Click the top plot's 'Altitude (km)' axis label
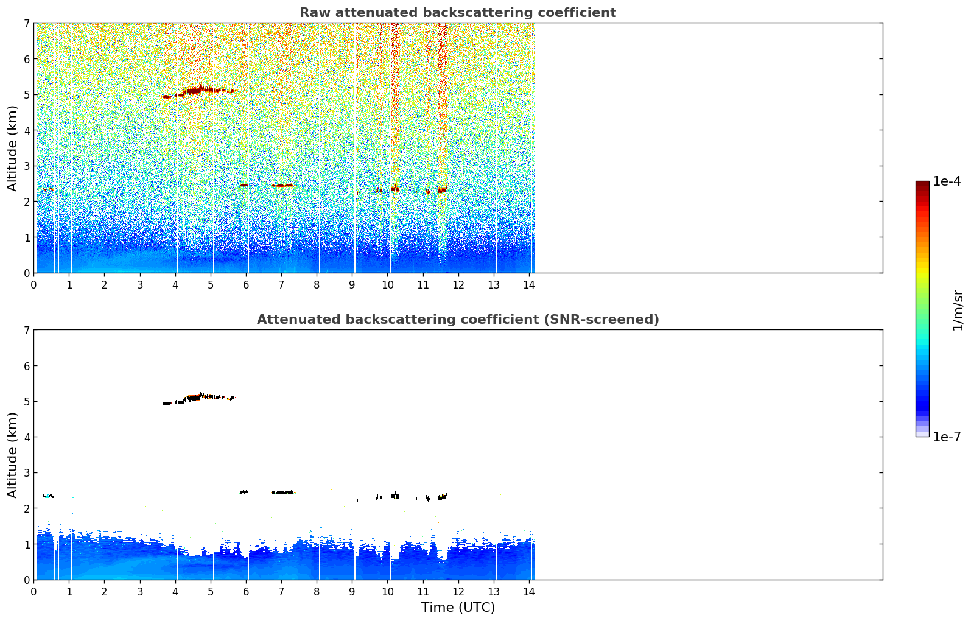Screen dimensions: 971x621 pyautogui.click(x=13, y=148)
